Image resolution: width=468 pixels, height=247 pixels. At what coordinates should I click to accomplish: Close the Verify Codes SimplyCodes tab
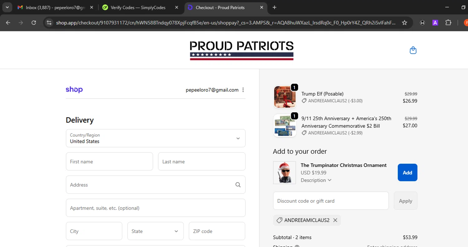(177, 7)
